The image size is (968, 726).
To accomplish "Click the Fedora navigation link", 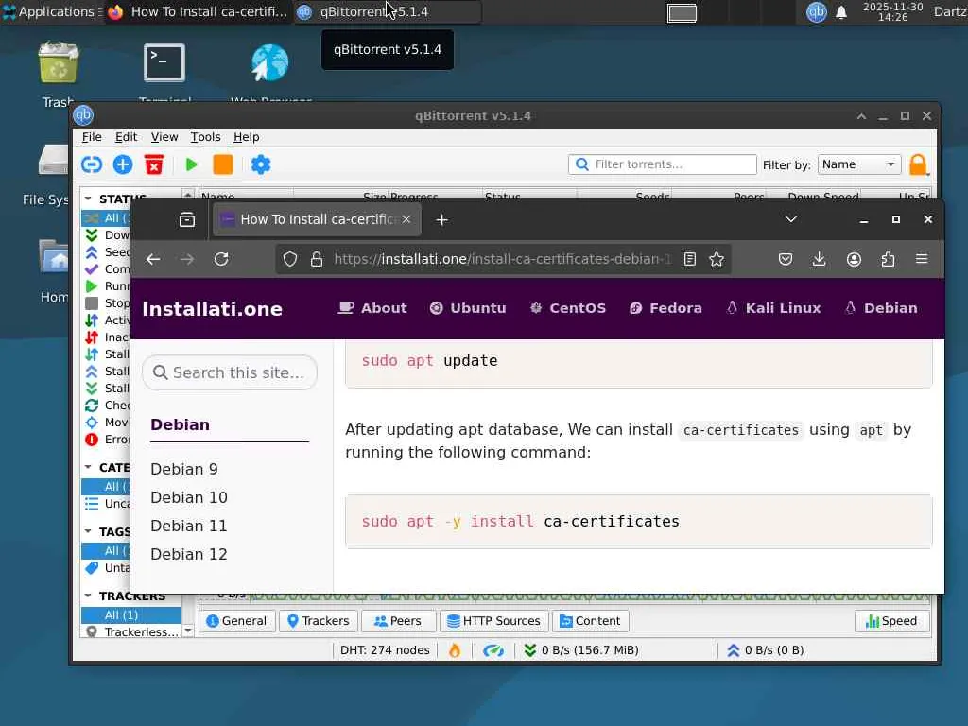I will pos(665,308).
